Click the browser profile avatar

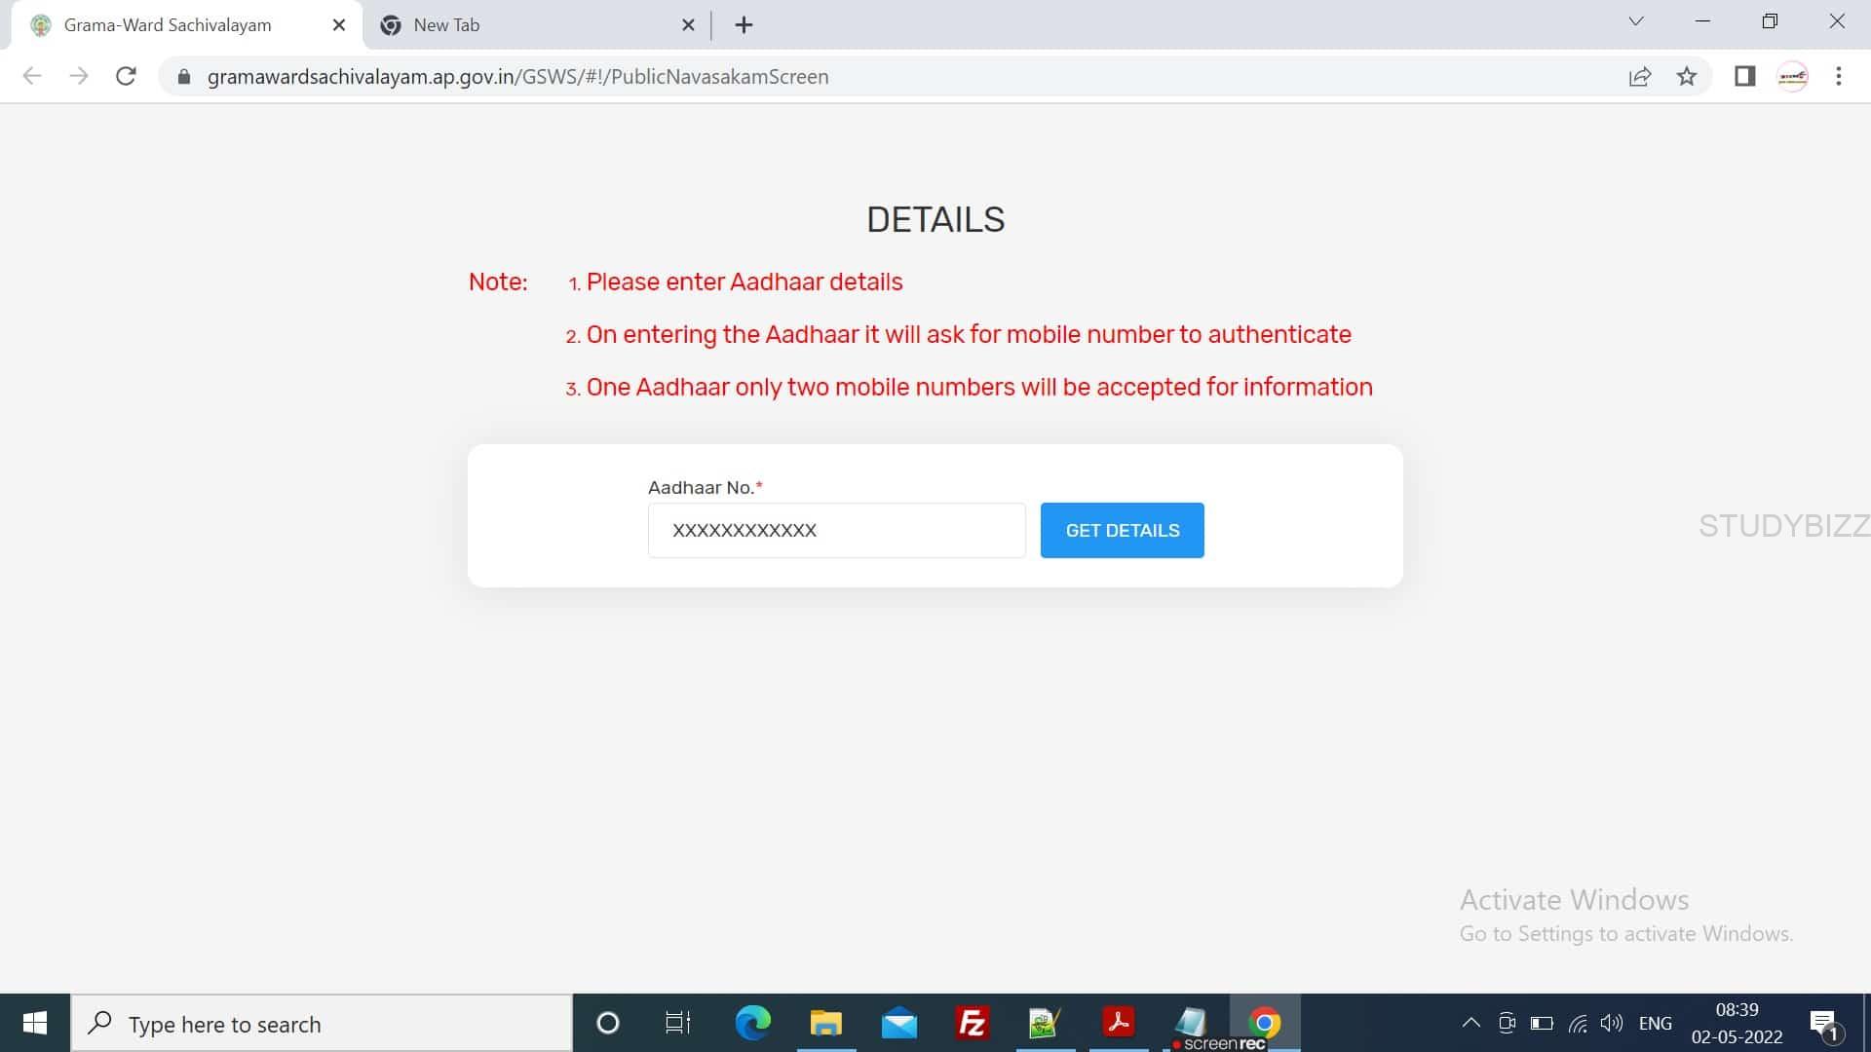tap(1793, 76)
